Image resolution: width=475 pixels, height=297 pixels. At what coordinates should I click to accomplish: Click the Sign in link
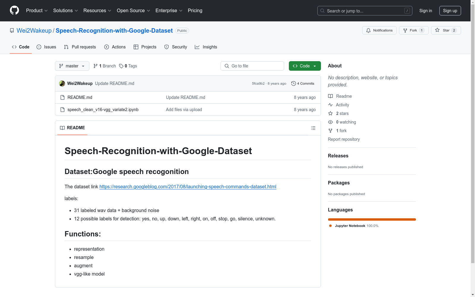426,11
